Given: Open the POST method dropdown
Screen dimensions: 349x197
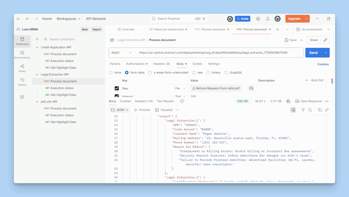Looking at the screenshot, I should tap(122, 53).
